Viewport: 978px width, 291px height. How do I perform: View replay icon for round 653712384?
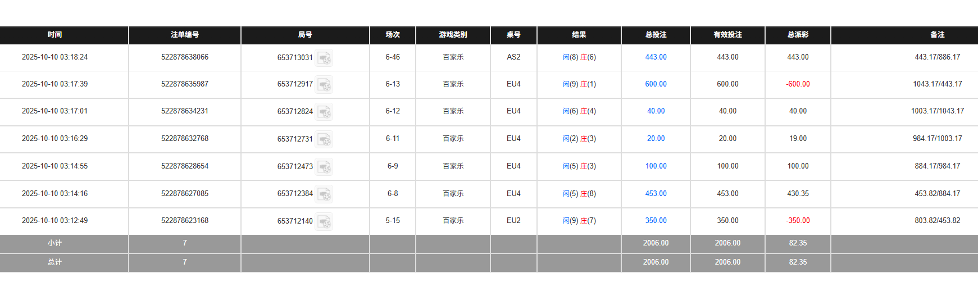pyautogui.click(x=324, y=194)
